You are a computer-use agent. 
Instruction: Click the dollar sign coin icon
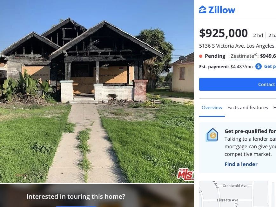259,66
